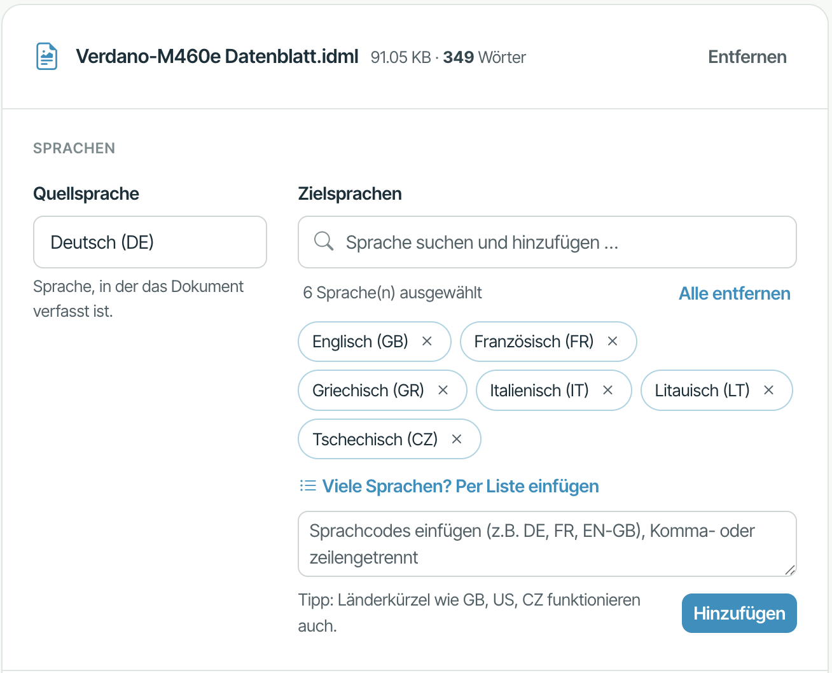Screen dimensions: 832x673
Task: Click the Sprachcodes einfügen text area
Action: pyautogui.click(x=547, y=544)
